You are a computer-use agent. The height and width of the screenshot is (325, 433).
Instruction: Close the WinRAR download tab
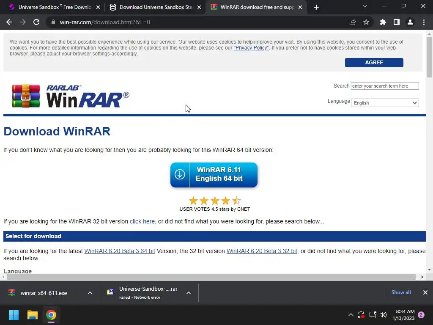(300, 7)
